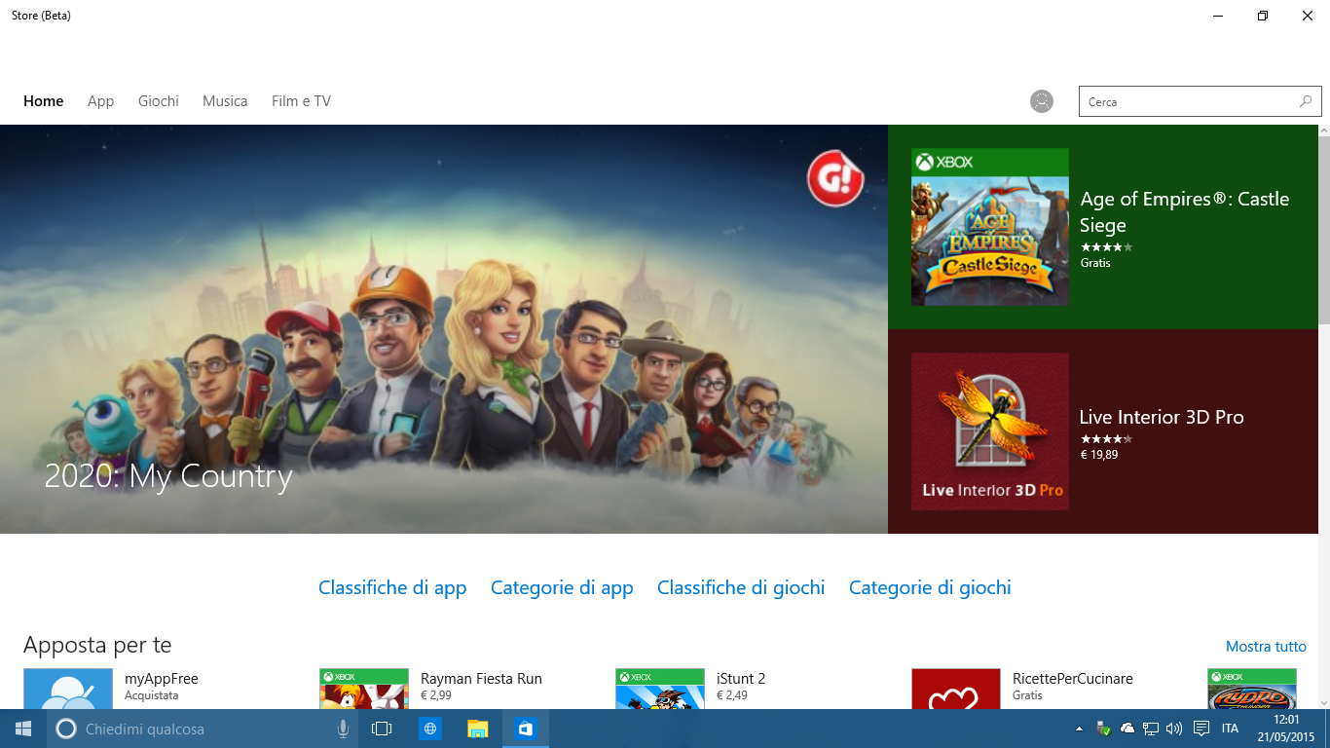
Task: Open the Classifiche di giochi link
Action: coord(741,587)
